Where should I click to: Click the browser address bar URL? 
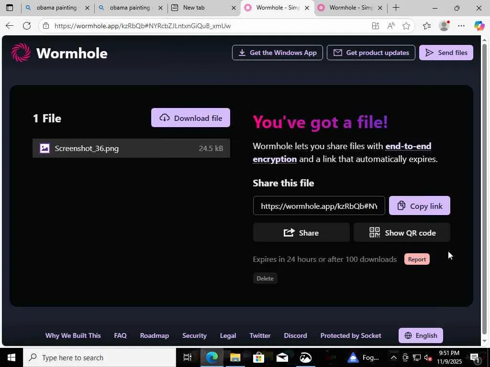tap(143, 26)
